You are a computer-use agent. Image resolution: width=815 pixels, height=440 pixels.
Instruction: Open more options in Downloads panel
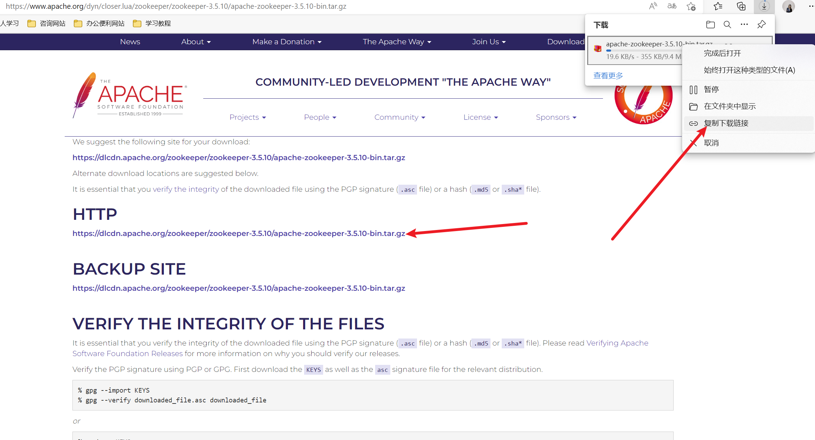tap(744, 25)
